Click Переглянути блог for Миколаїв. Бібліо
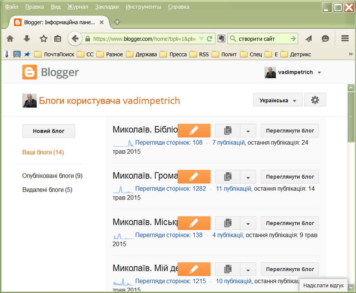This screenshot has height=293, width=356. (290, 131)
